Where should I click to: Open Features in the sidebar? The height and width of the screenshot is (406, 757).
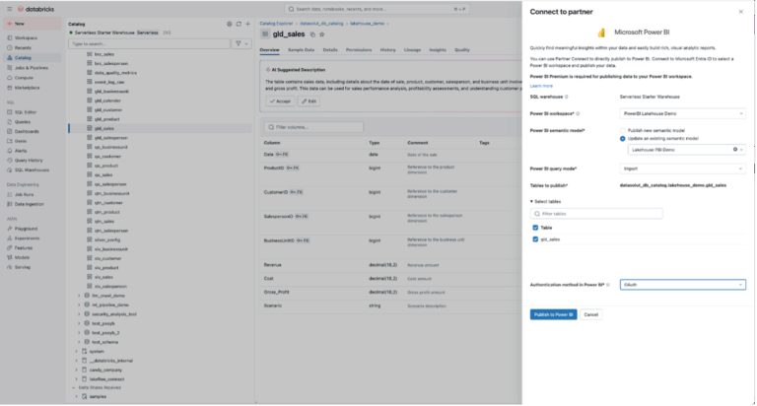[x=24, y=247]
